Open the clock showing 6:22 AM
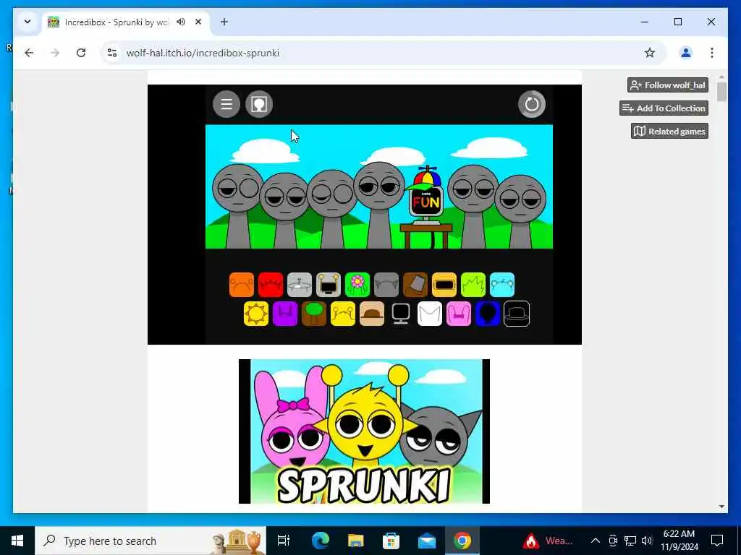The height and width of the screenshot is (555, 741). [x=679, y=541]
